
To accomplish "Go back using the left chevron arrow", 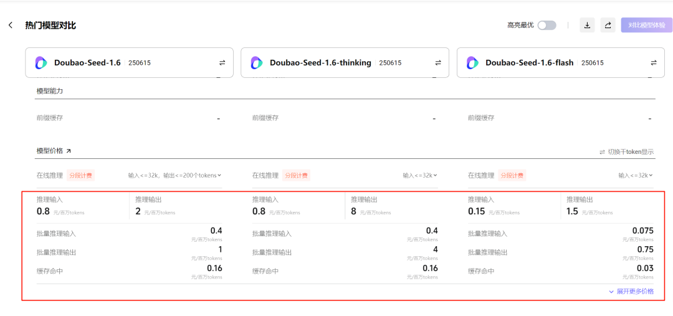I will (x=11, y=26).
